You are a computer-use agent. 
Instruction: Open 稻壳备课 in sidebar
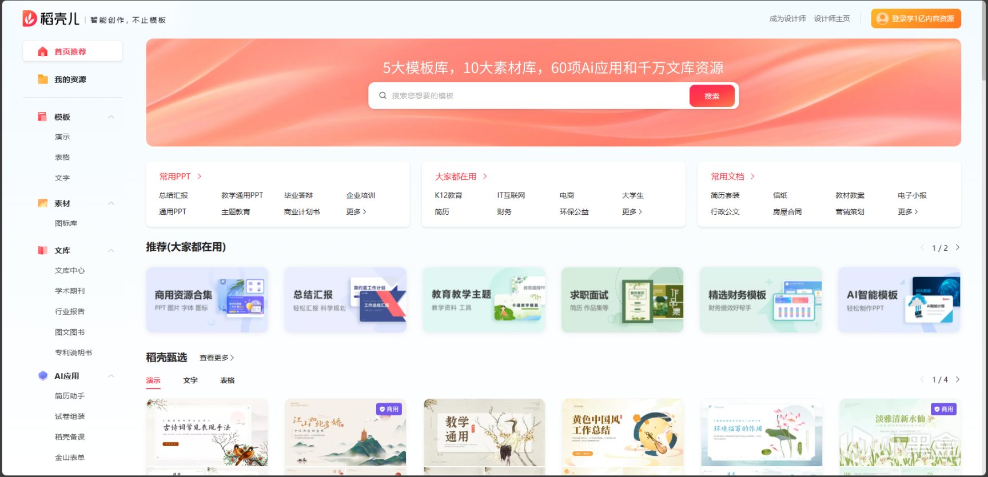tap(70, 437)
